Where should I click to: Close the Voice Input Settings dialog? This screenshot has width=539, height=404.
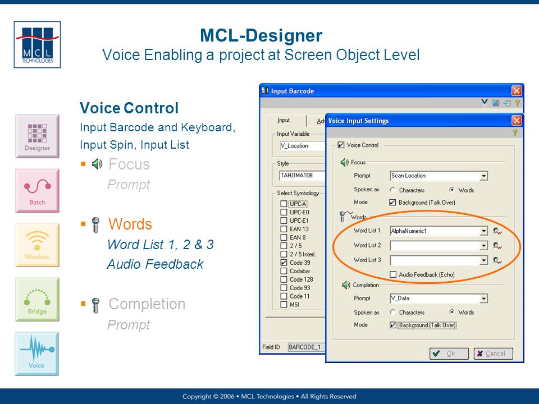point(517,121)
